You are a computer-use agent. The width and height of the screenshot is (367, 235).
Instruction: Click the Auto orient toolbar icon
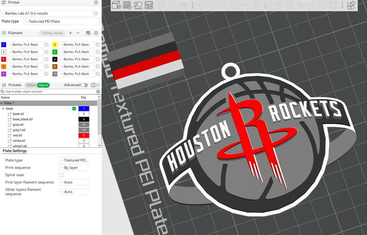click(138, 5)
